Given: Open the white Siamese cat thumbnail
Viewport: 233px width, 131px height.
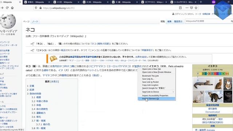Looking at the screenshot, I should coord(198,97).
